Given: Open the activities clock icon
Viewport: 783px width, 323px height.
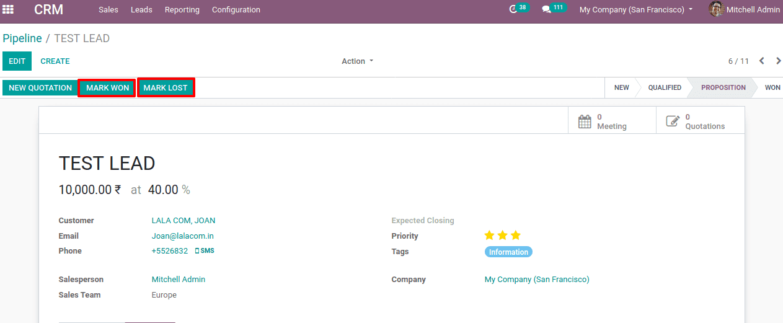Looking at the screenshot, I should (x=513, y=9).
